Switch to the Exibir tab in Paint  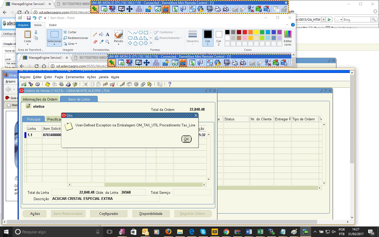pyautogui.click(x=53, y=25)
